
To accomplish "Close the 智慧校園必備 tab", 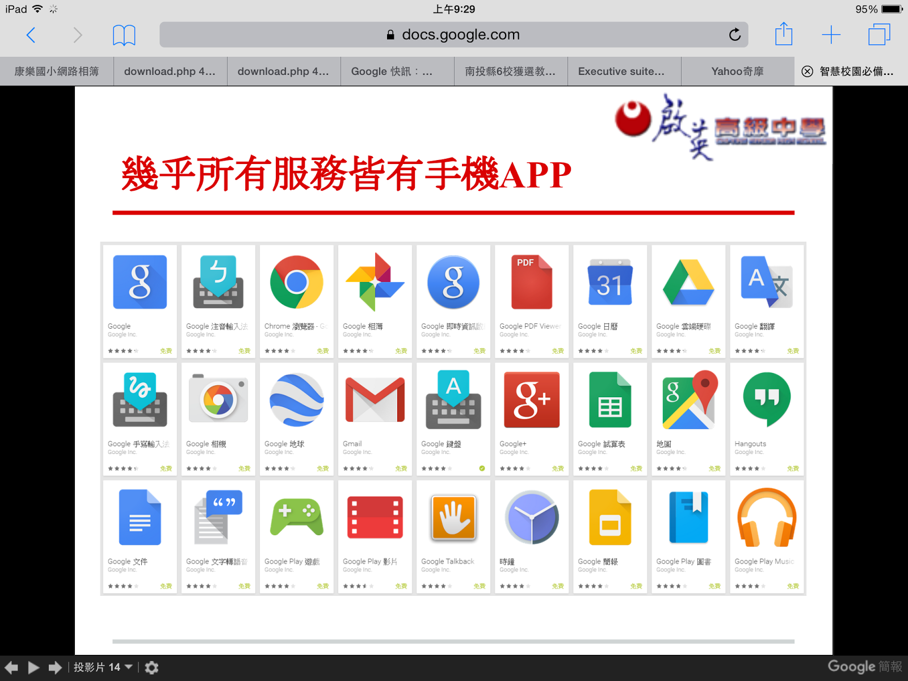I will [x=808, y=72].
